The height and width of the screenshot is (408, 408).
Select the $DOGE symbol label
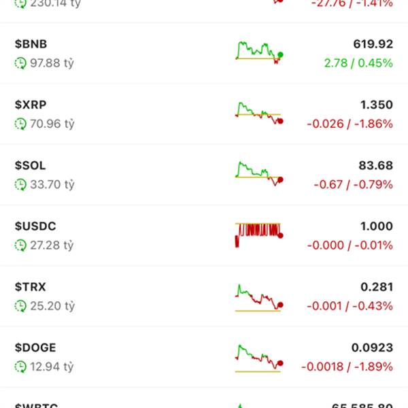pyautogui.click(x=35, y=347)
